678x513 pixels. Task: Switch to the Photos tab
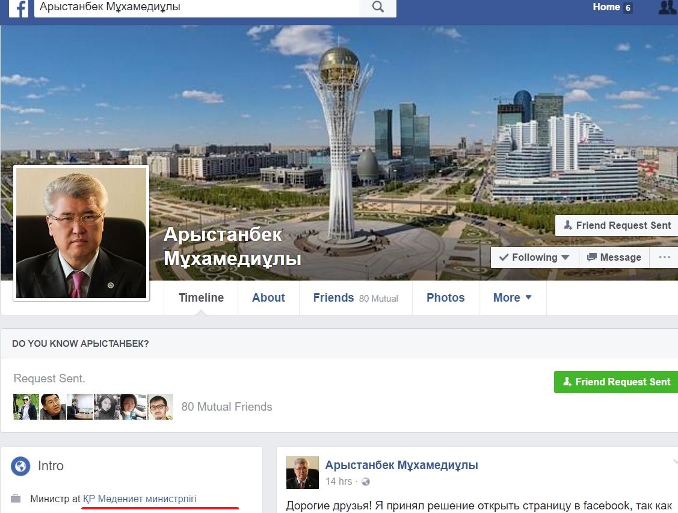(445, 297)
